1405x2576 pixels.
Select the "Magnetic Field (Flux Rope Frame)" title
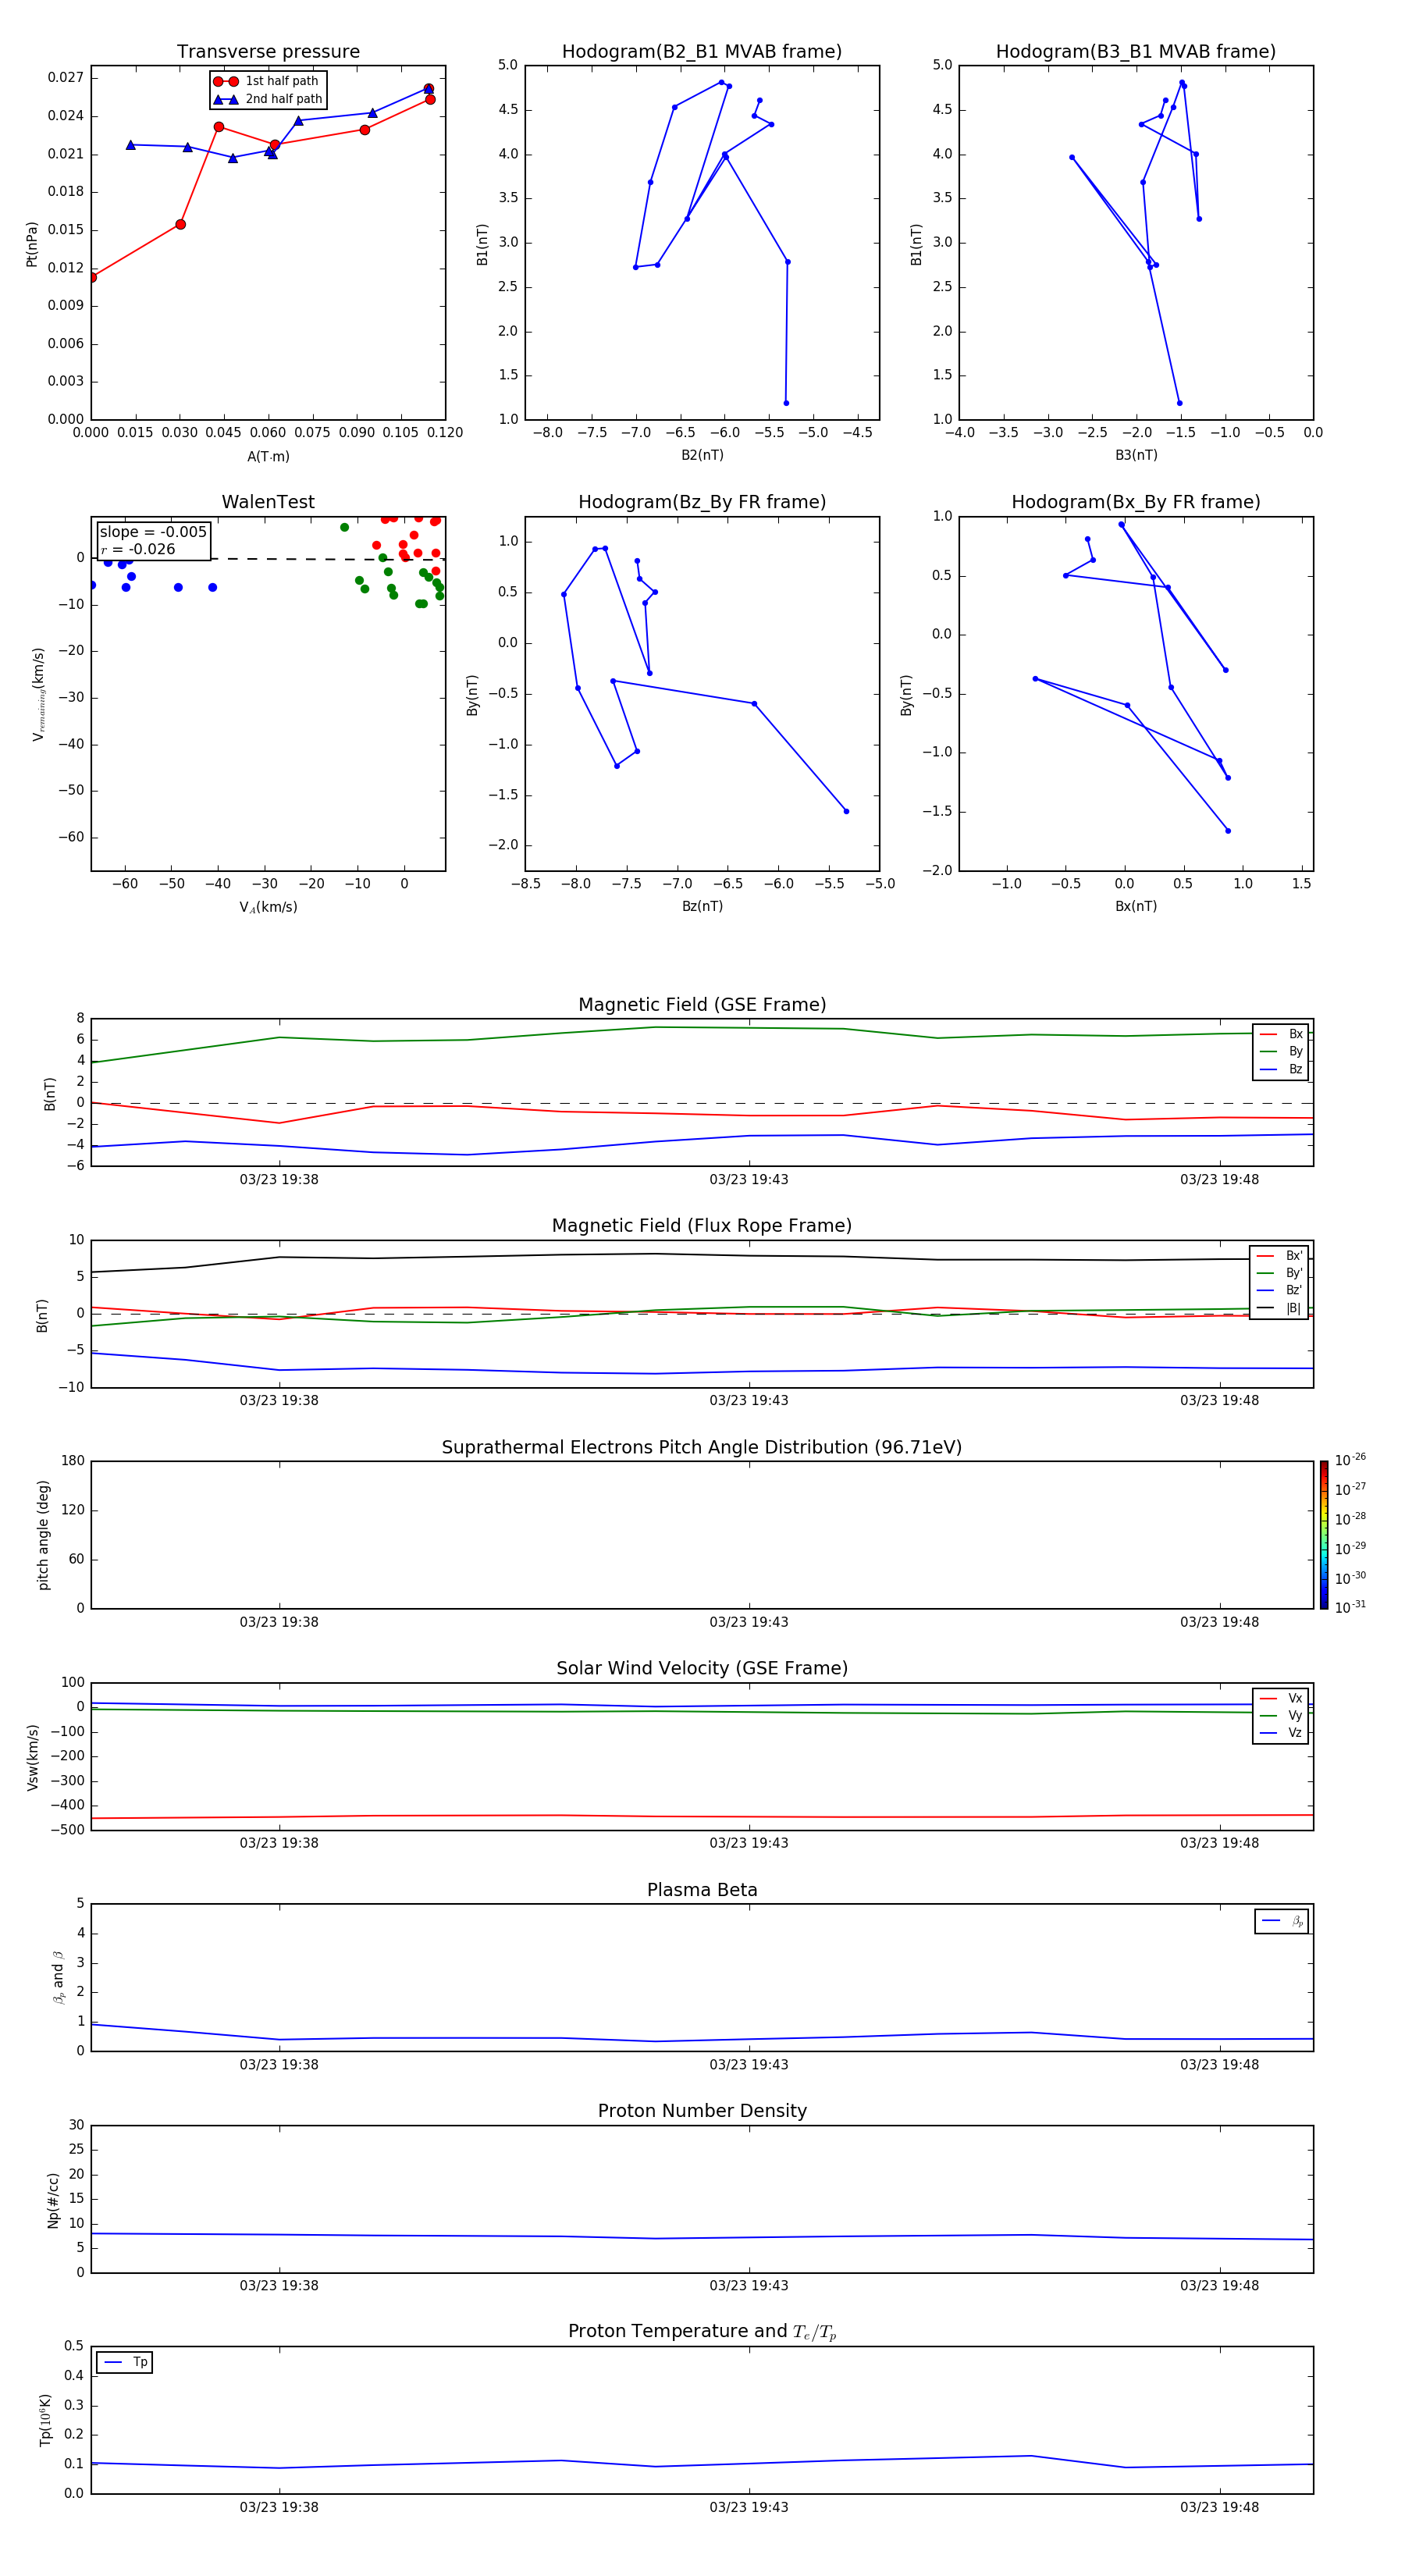point(702,1226)
